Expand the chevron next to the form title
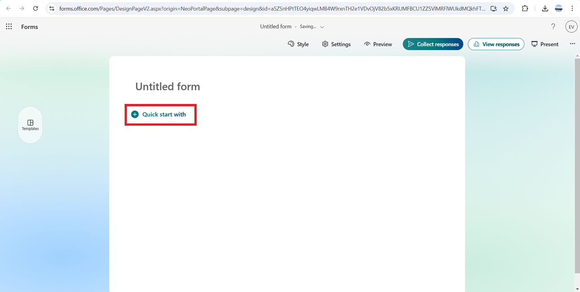Image resolution: width=580 pixels, height=292 pixels. pyautogui.click(x=322, y=27)
